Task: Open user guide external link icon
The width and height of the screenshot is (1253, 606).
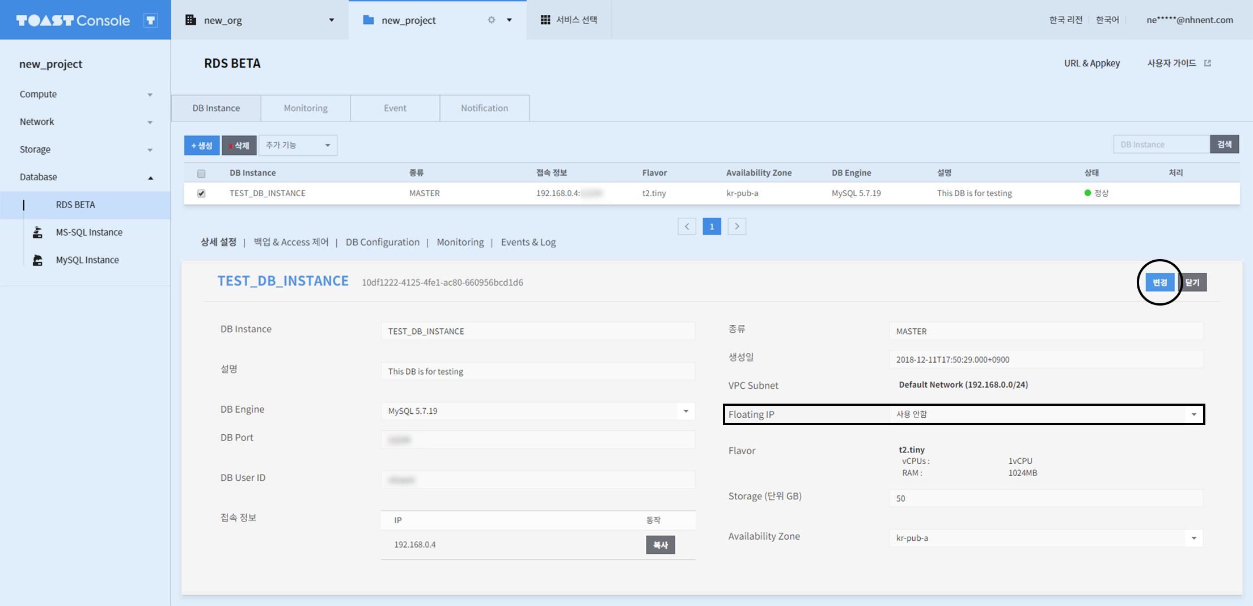Action: coord(1208,63)
